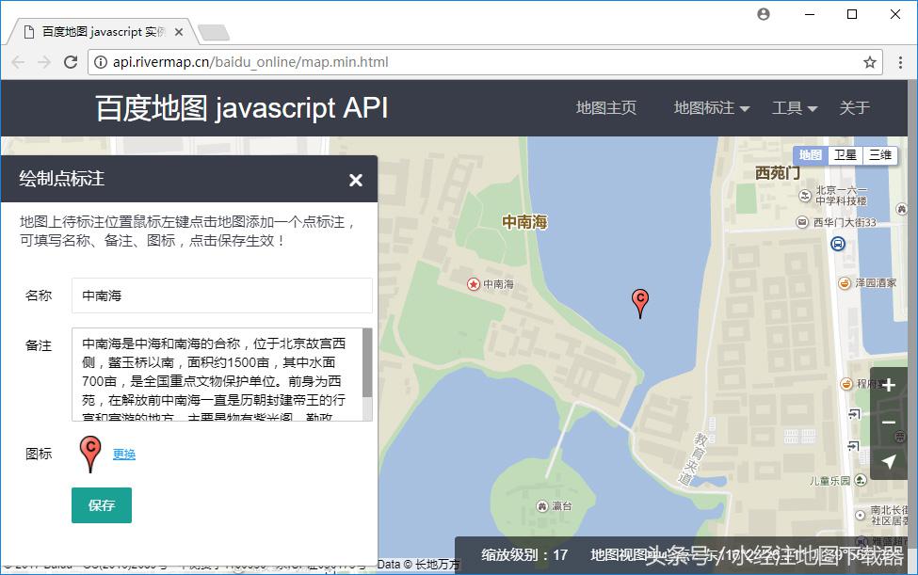
Task: Open the 地图标注 dropdown menu
Action: pyautogui.click(x=704, y=108)
